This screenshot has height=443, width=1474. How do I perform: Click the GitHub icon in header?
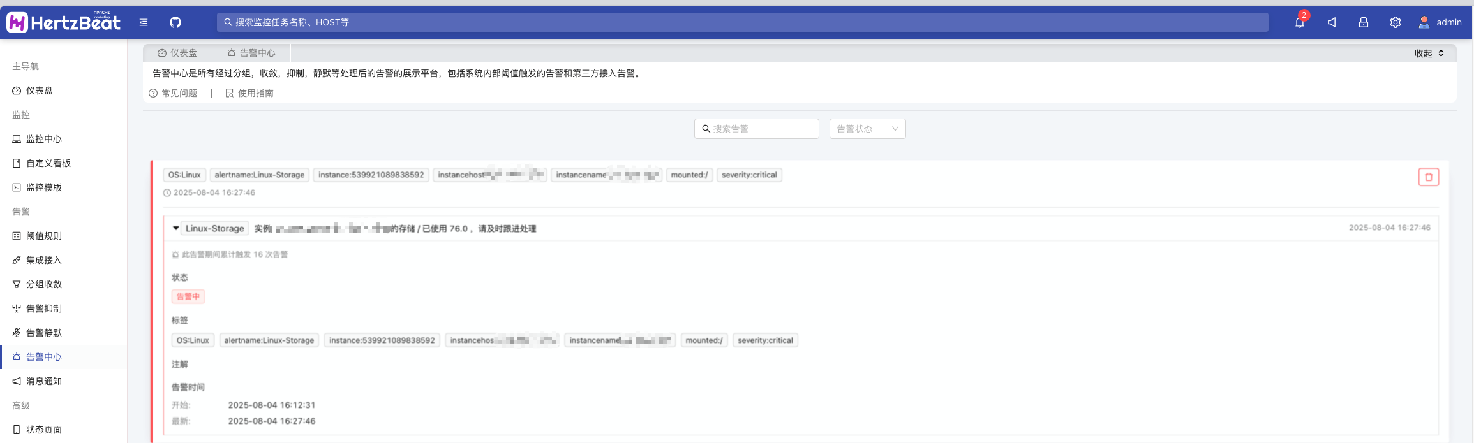(x=175, y=22)
